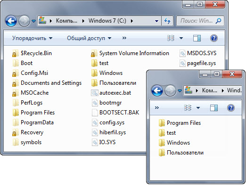Screen dimensions: 246x187
Task: Select Пользователи folder in the large window
Action: pyautogui.click(x=114, y=83)
